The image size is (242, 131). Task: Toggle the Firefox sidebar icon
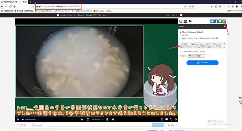[x=216, y=6]
